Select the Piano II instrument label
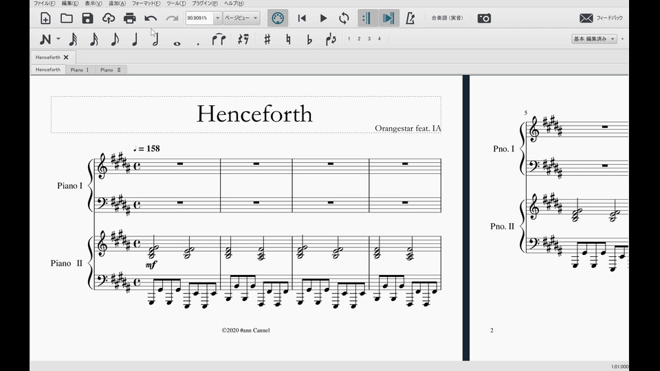This screenshot has height=371, width=660. (x=67, y=263)
